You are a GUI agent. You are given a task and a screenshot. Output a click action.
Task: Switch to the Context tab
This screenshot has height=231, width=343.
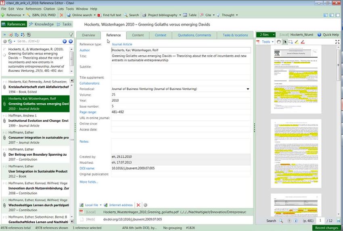pyautogui.click(x=161, y=35)
